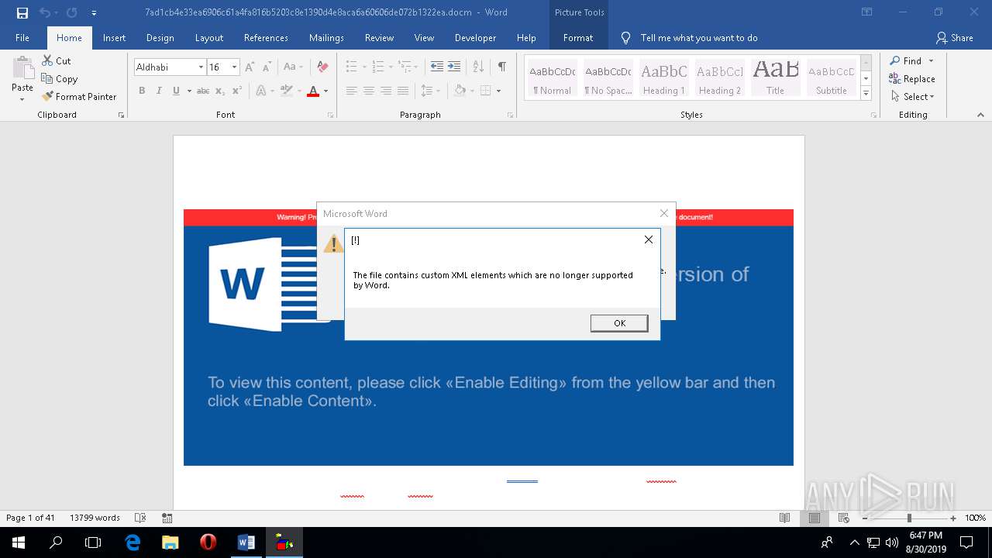Increase the font size
Screen dimensions: 992x558
click(250, 67)
